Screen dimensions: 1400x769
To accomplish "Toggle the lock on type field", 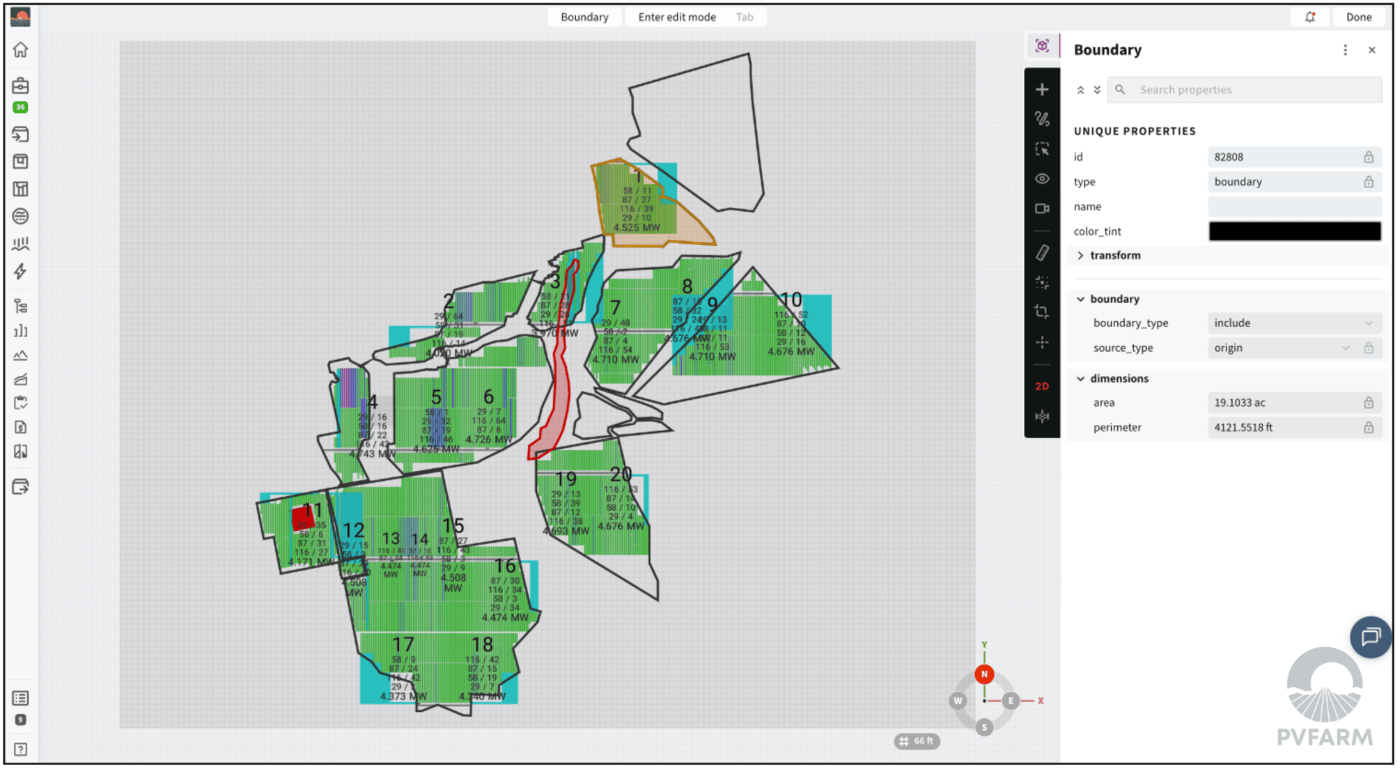I will coord(1368,182).
